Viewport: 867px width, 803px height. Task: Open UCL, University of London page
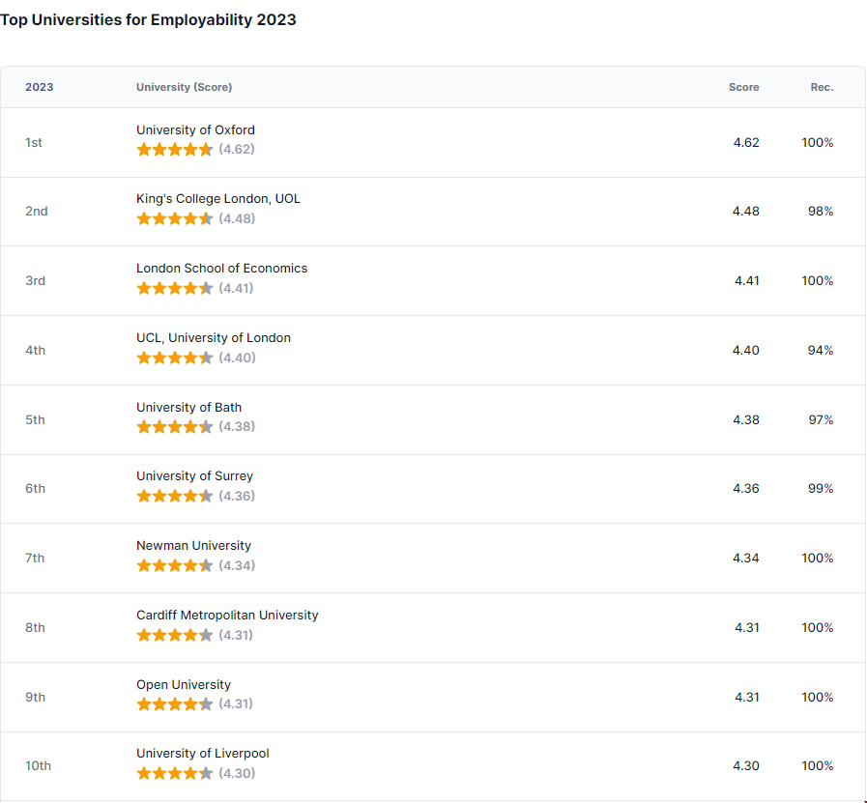coord(213,338)
